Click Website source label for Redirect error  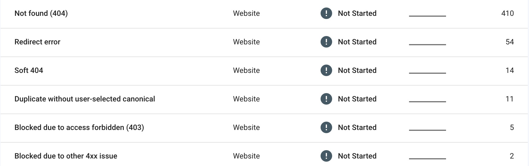[x=246, y=42]
